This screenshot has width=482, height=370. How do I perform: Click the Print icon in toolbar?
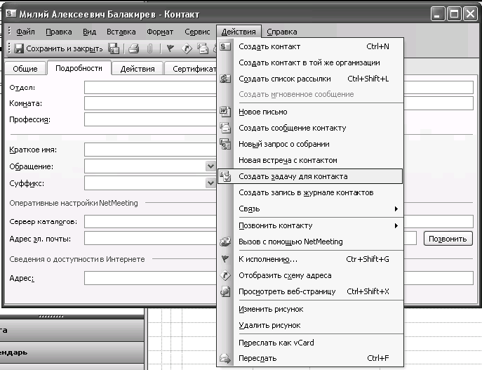(x=133, y=48)
